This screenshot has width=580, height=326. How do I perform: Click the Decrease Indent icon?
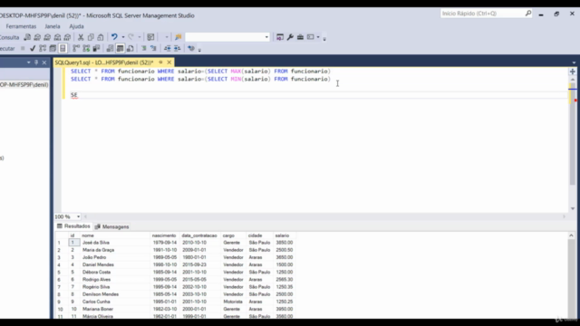167,48
